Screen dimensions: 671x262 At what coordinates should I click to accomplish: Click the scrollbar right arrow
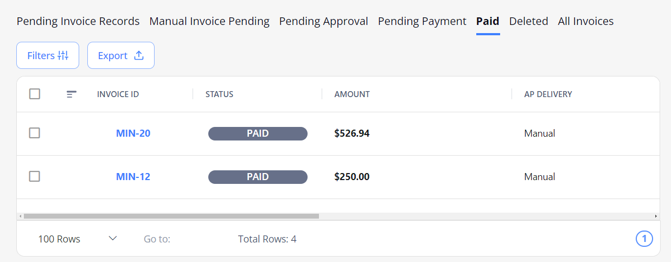[x=656, y=216]
